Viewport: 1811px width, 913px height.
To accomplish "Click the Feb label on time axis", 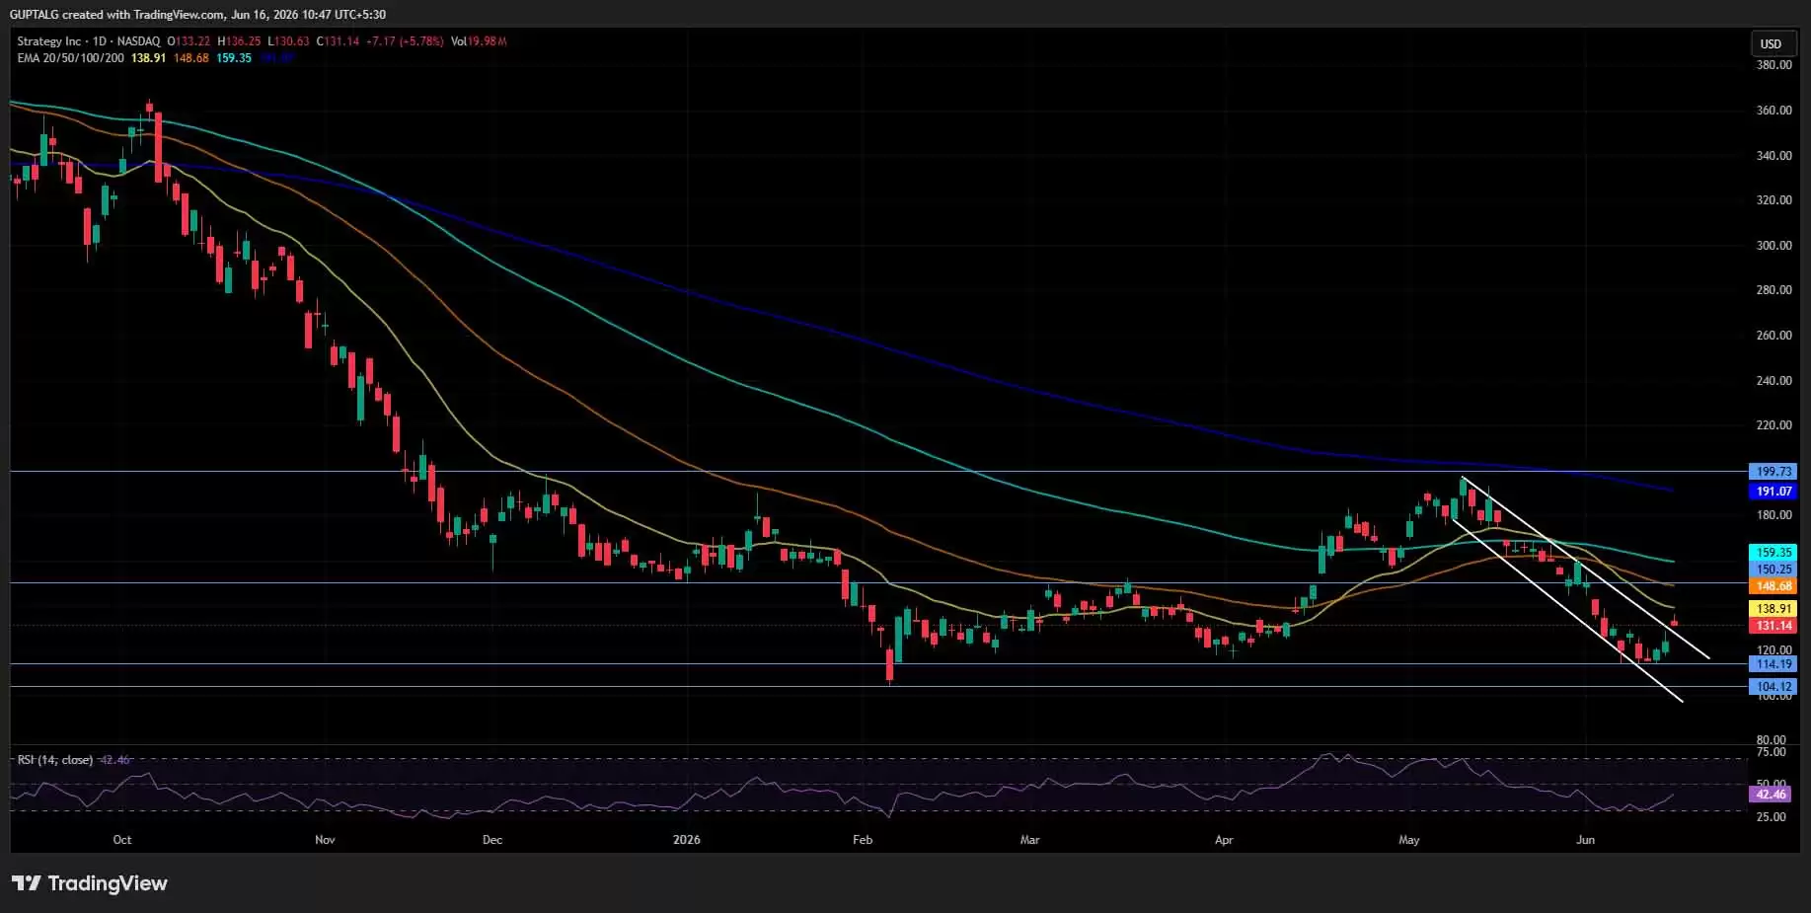I will [863, 840].
